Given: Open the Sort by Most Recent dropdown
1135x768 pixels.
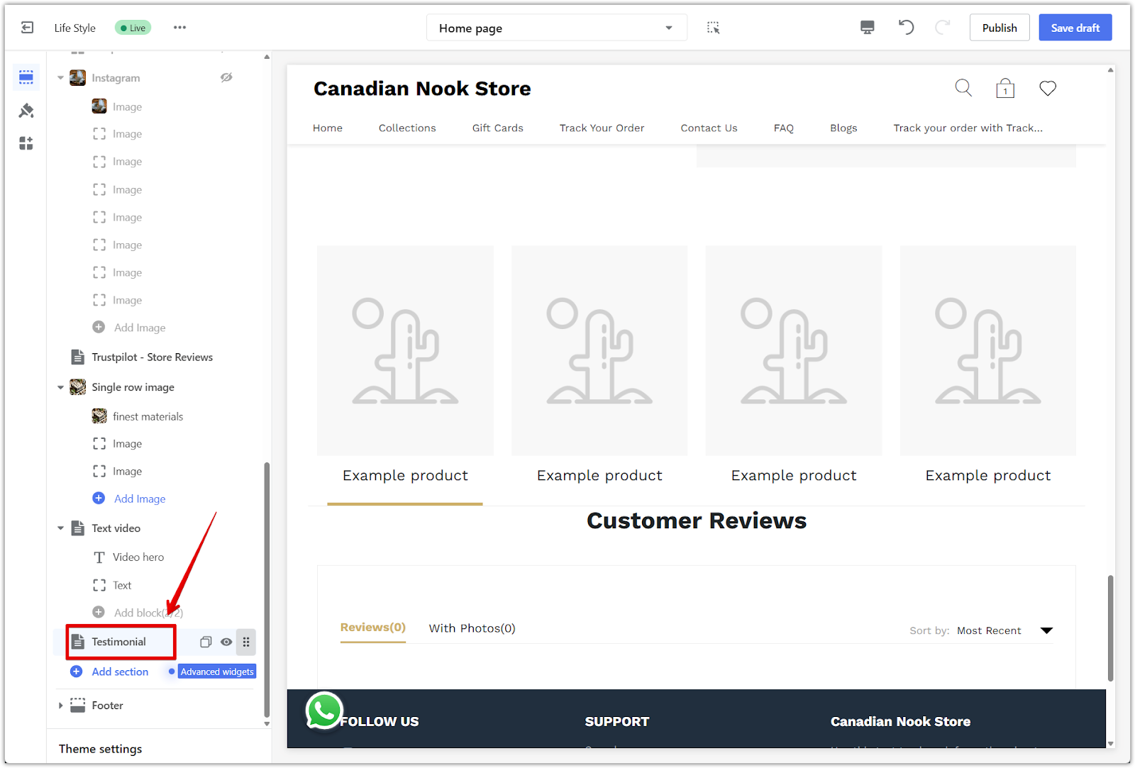Looking at the screenshot, I should (x=1004, y=630).
